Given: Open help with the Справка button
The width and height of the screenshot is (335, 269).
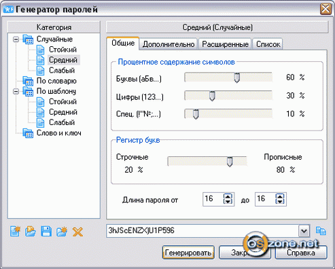Looking at the screenshot, I should [301, 253].
